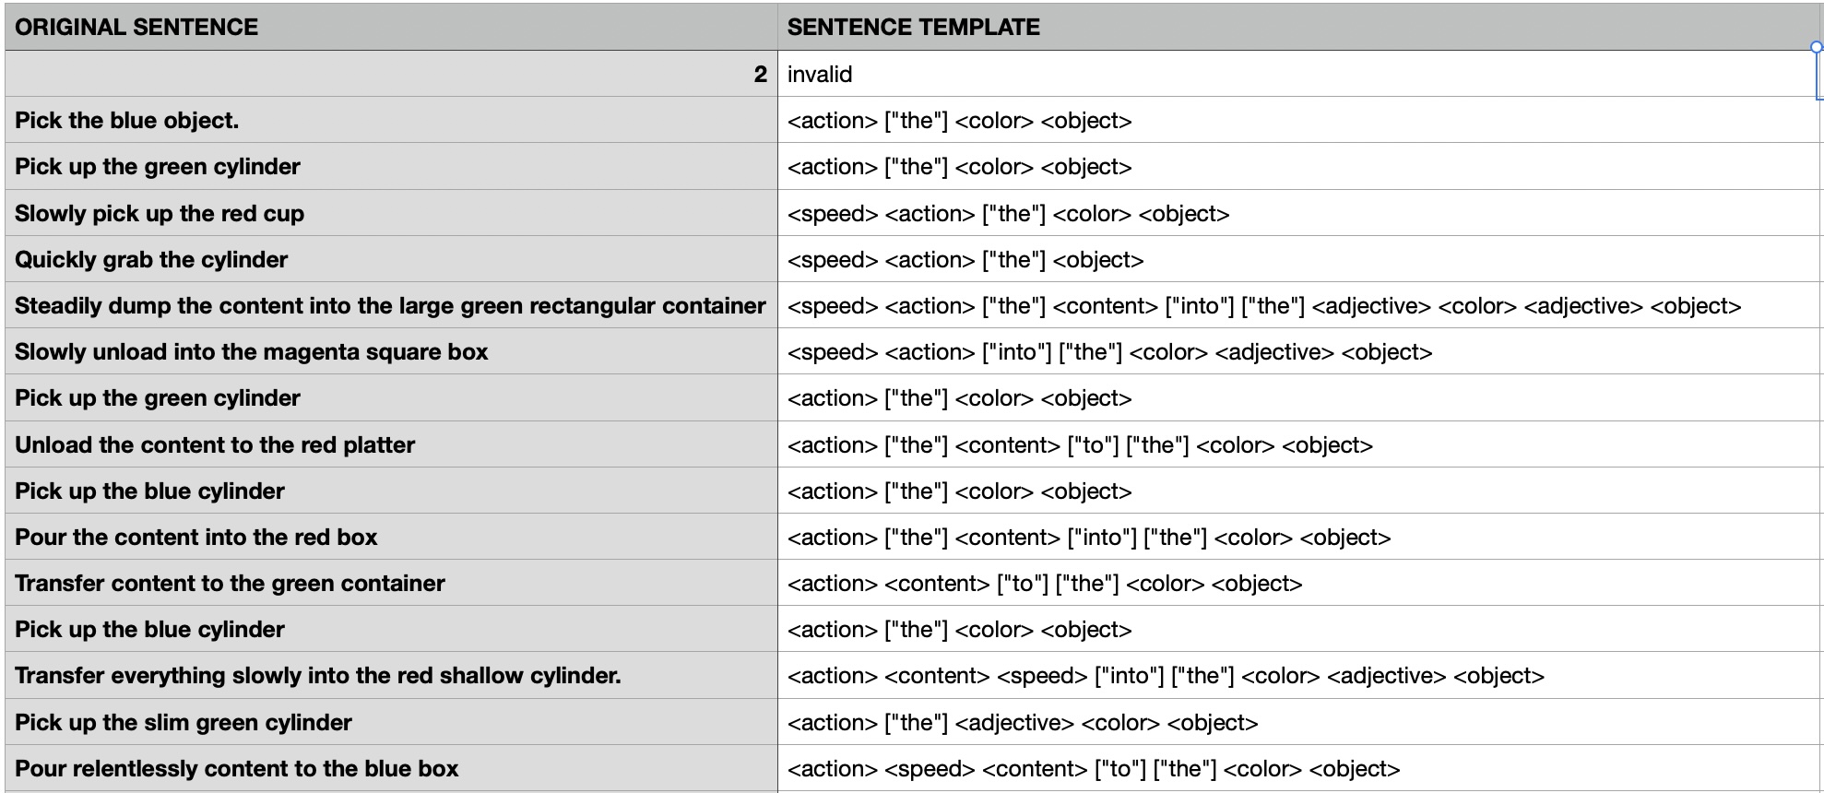Image resolution: width=1824 pixels, height=793 pixels.
Task: Click the Slowly unload into the magenta square box cell
Action: pyautogui.click(x=251, y=352)
